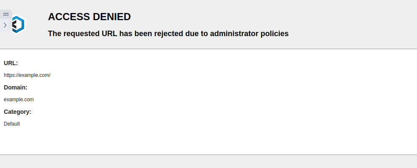Click the dotted grip handle icon
This screenshot has height=168, width=417.
pos(6,14)
